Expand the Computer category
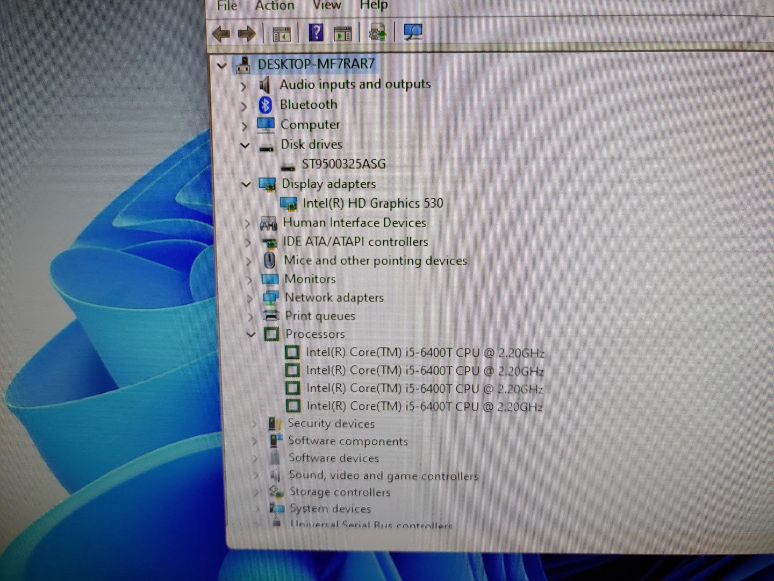Image resolution: width=774 pixels, height=581 pixels. 245,126
